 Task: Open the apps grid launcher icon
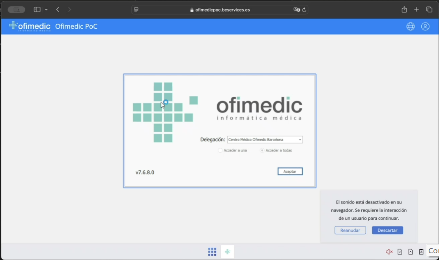pyautogui.click(x=212, y=252)
